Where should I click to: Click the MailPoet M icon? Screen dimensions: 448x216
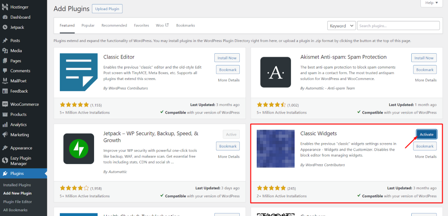5,81
